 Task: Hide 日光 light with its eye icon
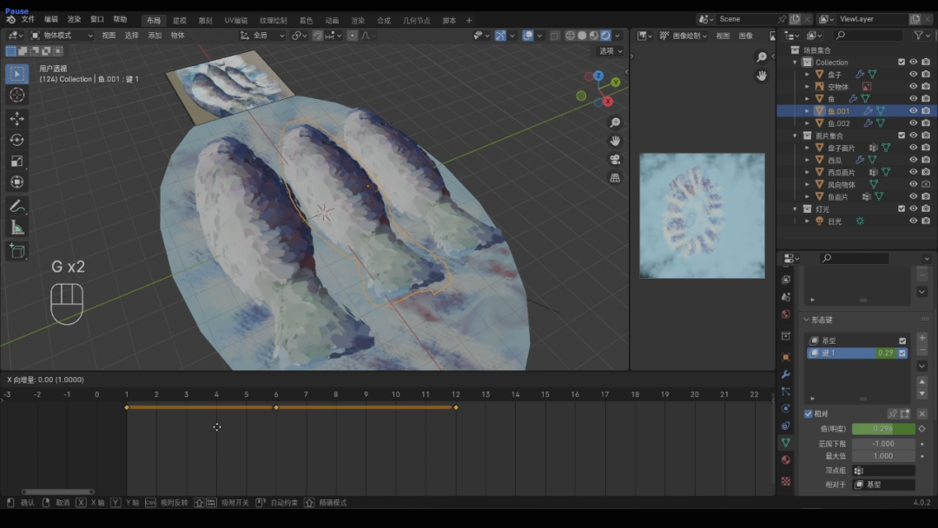[x=914, y=221]
